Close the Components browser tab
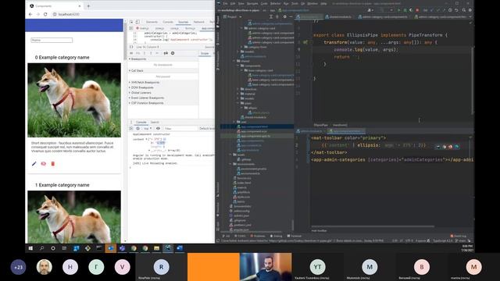The width and height of the screenshot is (500, 281). coord(80,6)
